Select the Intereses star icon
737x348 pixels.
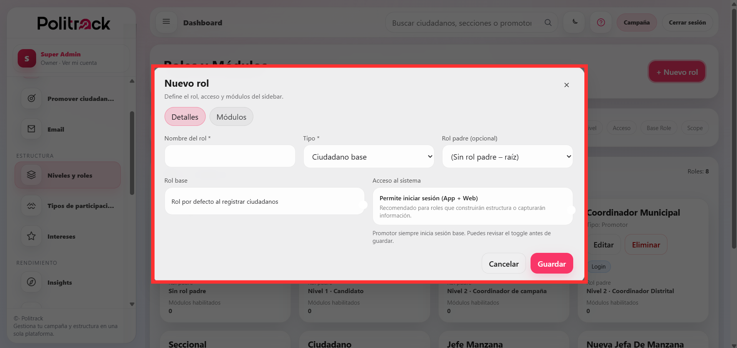[x=31, y=236]
